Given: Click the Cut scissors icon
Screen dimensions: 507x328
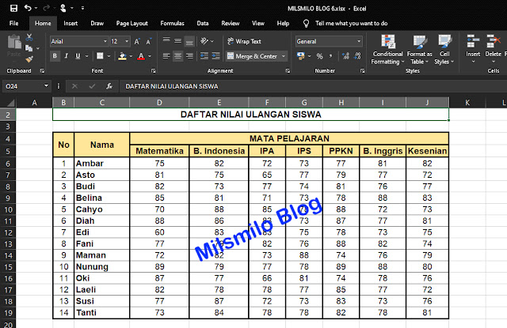Looking at the screenshot, I should click(x=29, y=37).
